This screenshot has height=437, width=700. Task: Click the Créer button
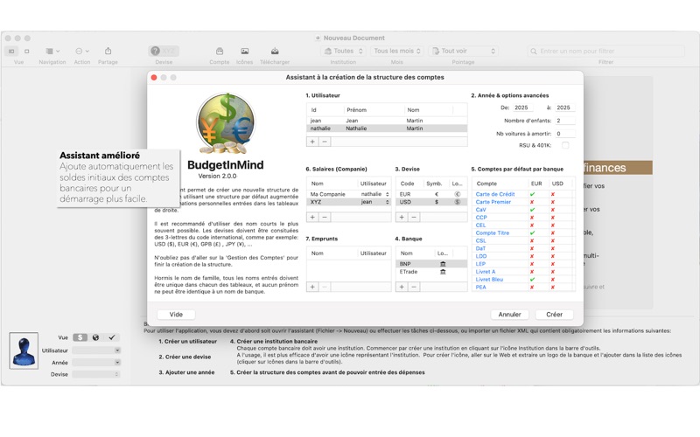click(554, 315)
